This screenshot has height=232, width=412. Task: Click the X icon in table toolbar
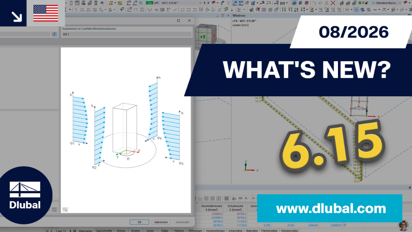coord(227,198)
